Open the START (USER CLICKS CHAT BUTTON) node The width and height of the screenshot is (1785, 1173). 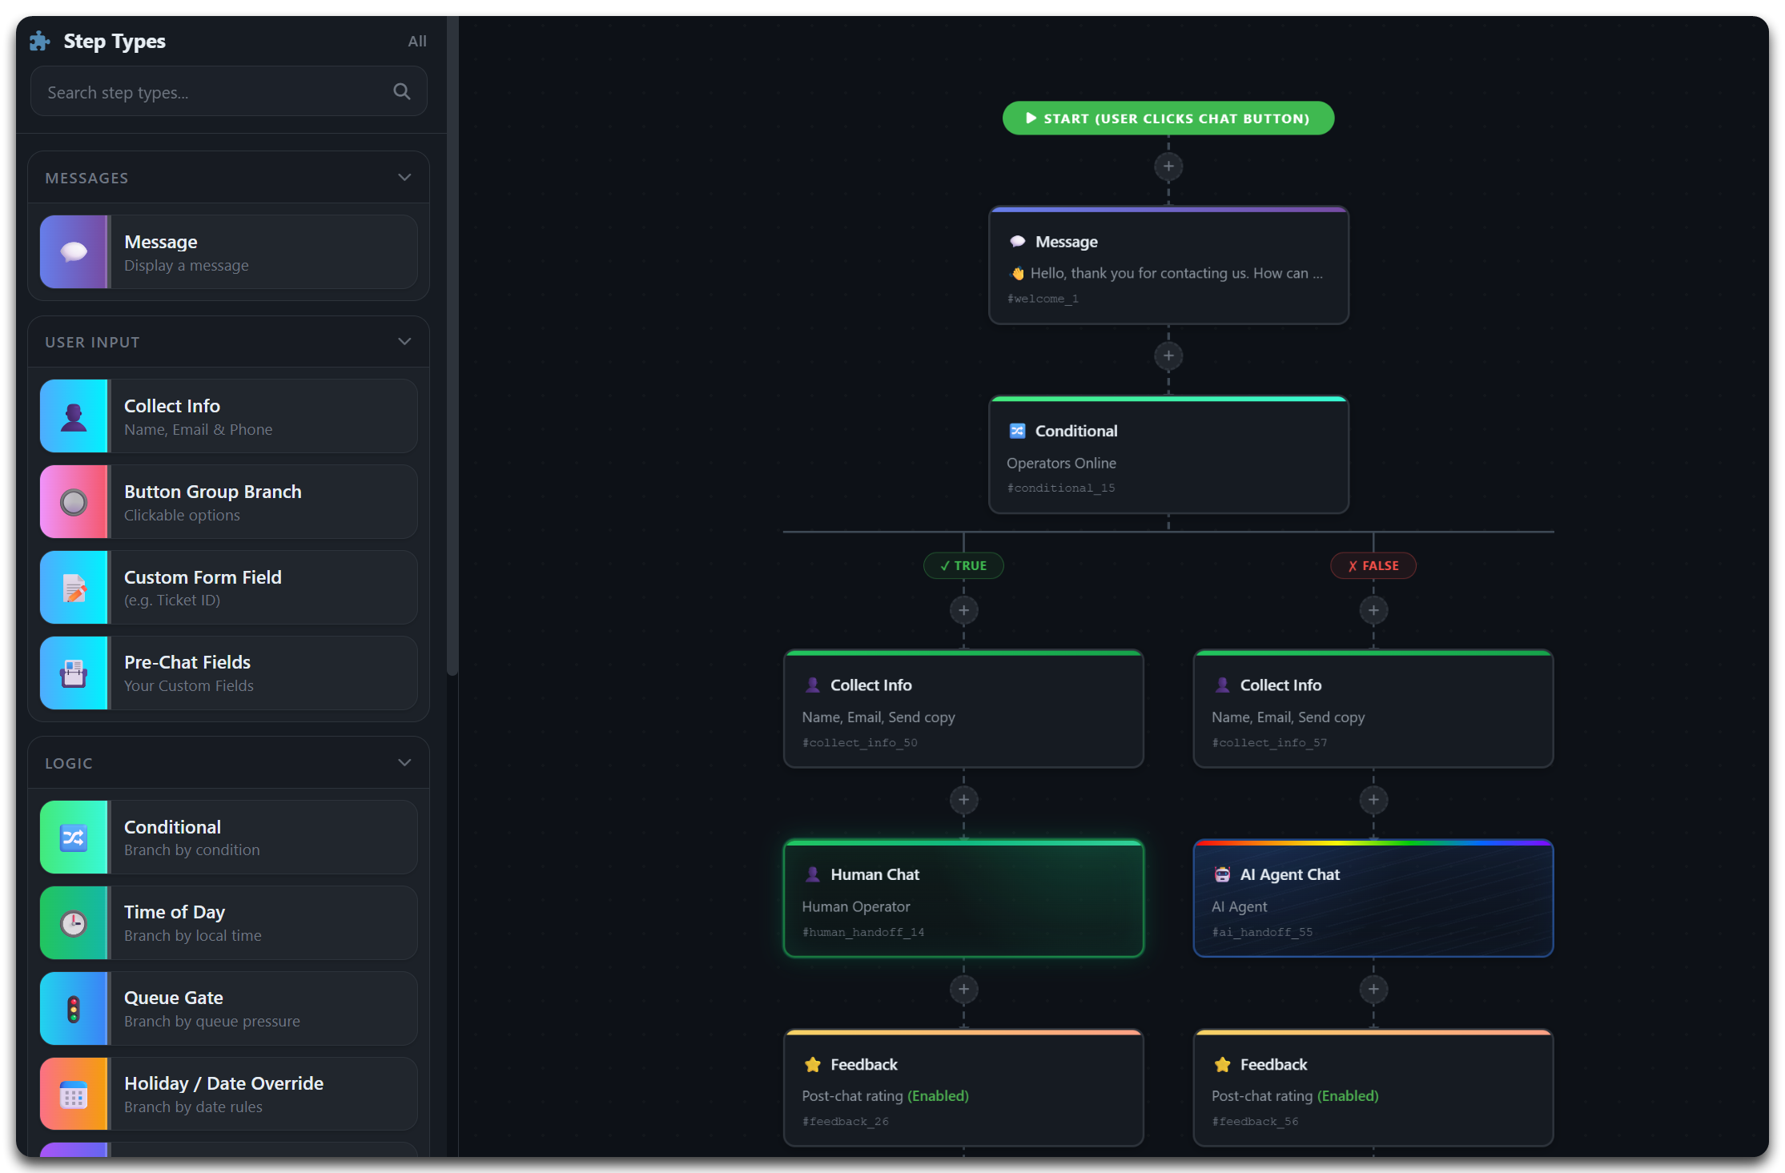pos(1167,118)
